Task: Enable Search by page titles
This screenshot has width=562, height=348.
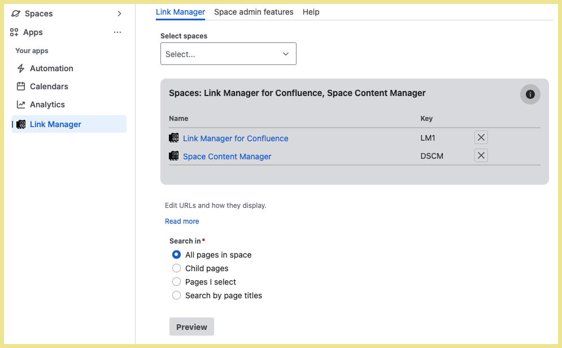Action: [176, 295]
